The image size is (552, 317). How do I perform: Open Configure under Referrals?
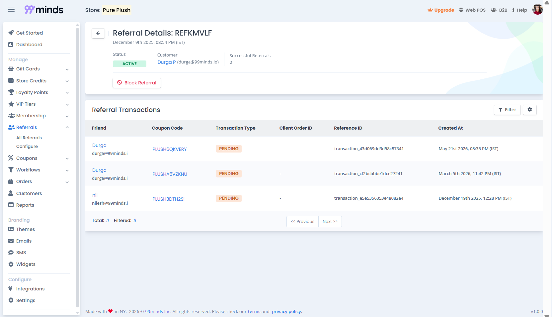click(x=27, y=146)
